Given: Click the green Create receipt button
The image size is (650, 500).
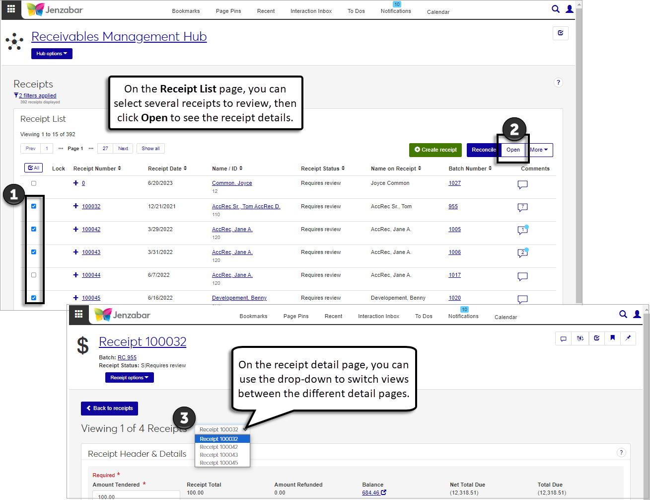Looking at the screenshot, I should (x=435, y=150).
